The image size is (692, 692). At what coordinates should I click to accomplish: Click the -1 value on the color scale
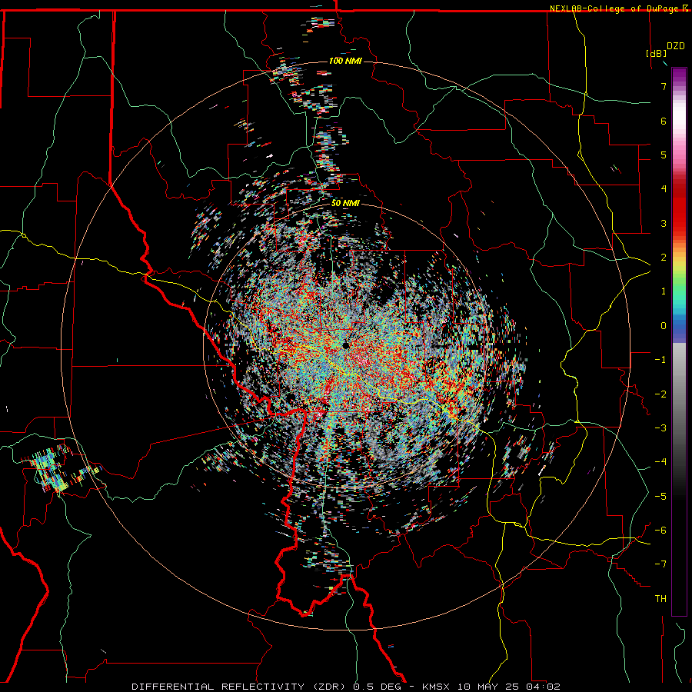660,360
